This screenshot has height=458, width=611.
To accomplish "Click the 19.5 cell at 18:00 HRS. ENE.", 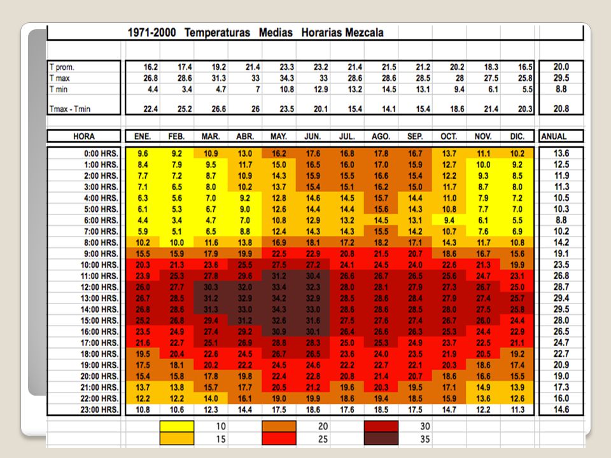I will (x=143, y=354).
